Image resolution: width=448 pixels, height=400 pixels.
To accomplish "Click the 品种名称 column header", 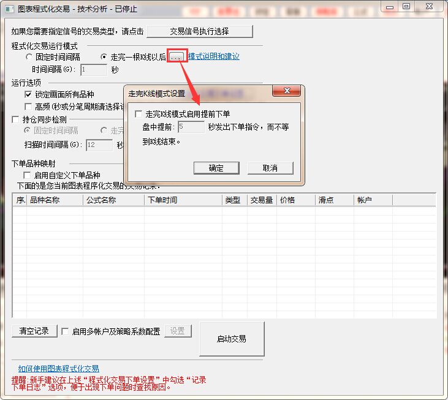I will coord(55,200).
